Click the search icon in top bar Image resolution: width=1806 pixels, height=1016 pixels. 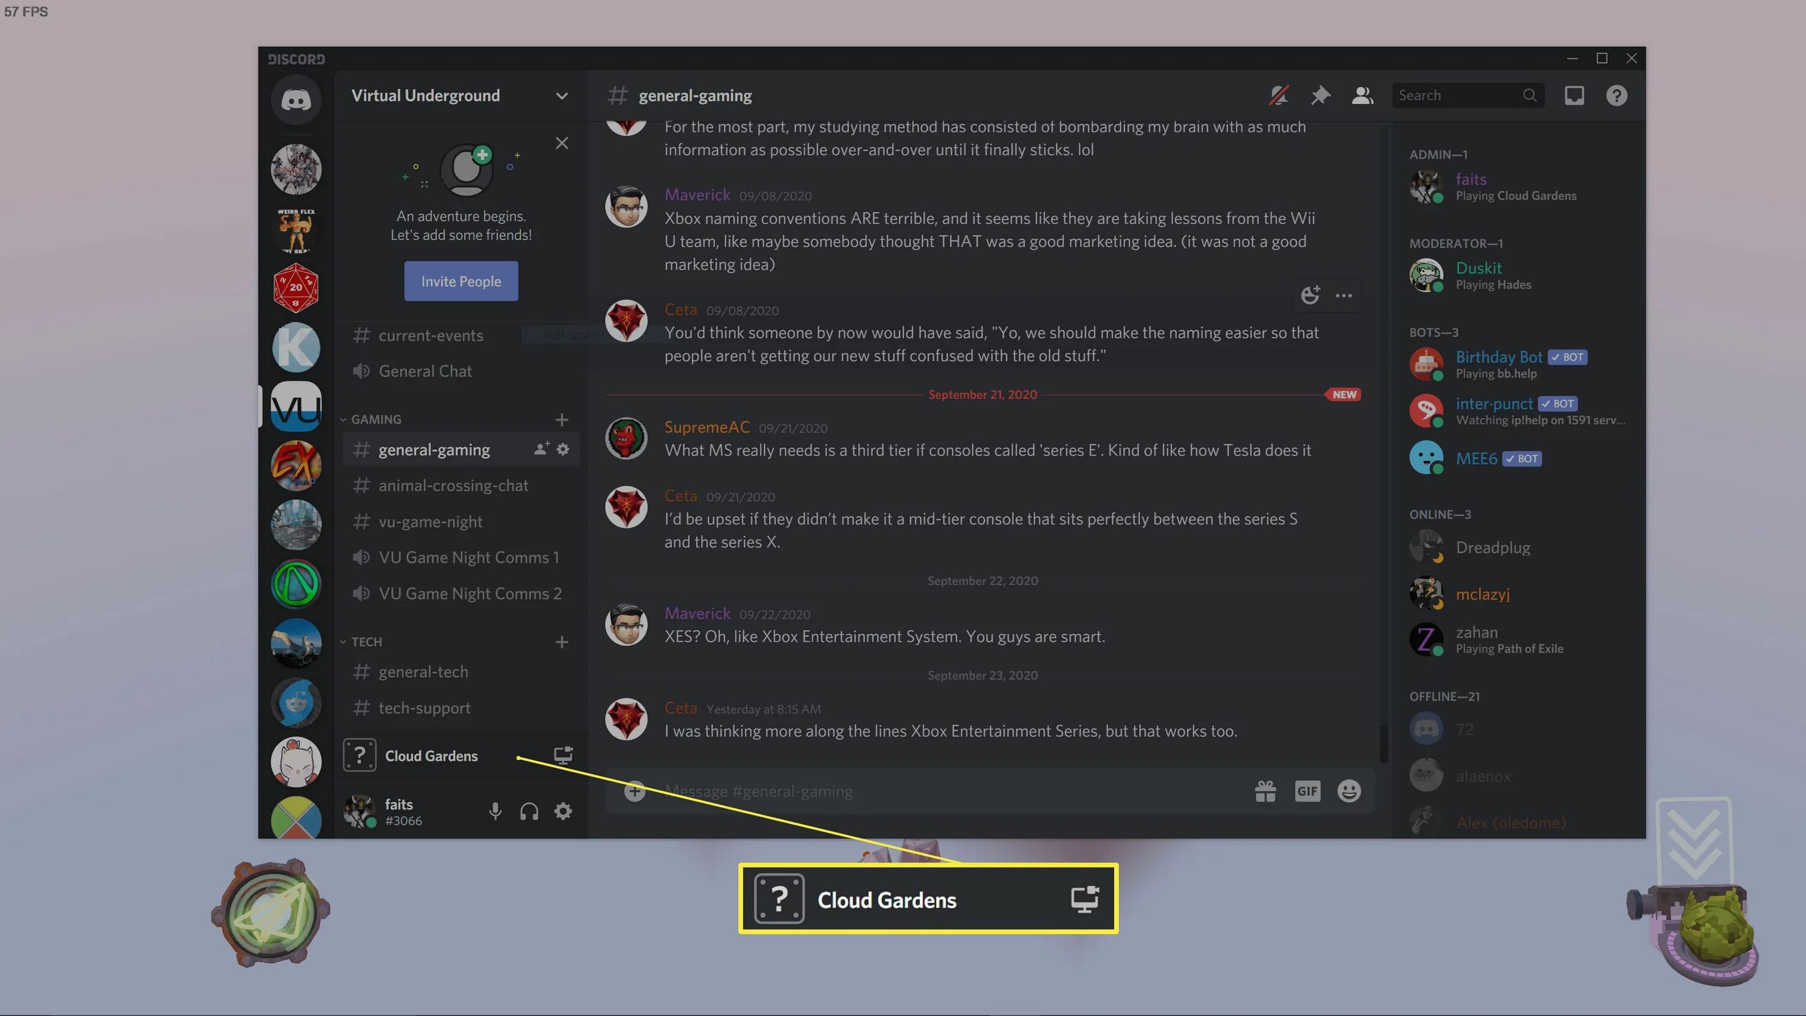pyautogui.click(x=1527, y=96)
